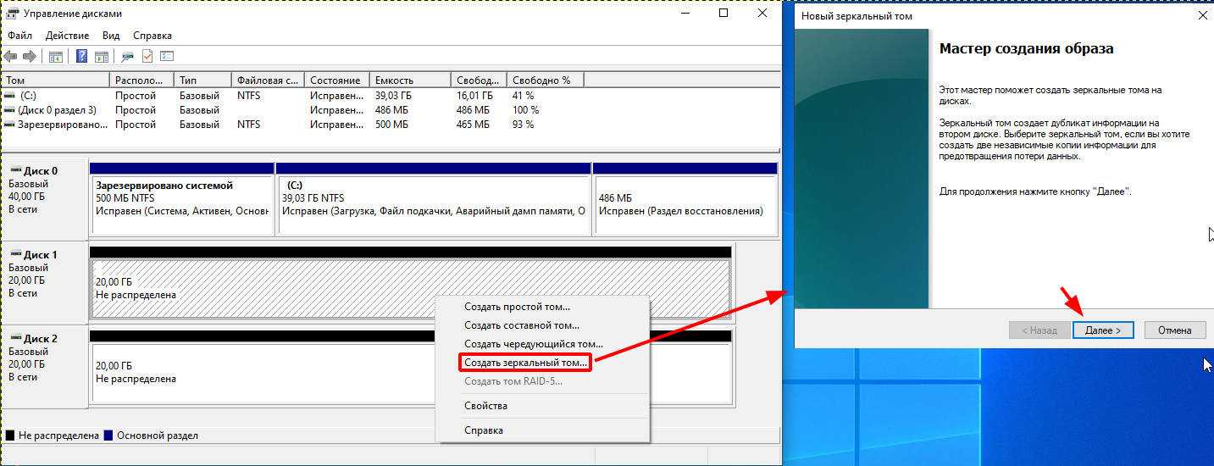1214x466 pixels.
Task: Click the Properties checkmark toolbar icon
Action: click(x=147, y=57)
